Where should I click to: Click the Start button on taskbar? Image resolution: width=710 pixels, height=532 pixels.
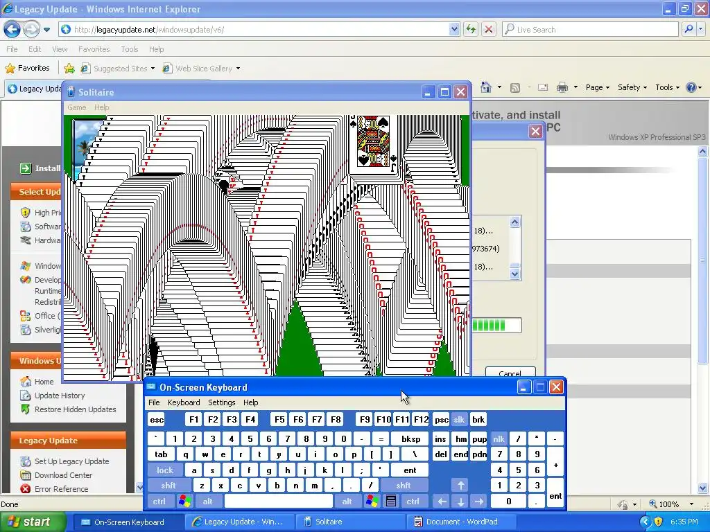pos(33,522)
